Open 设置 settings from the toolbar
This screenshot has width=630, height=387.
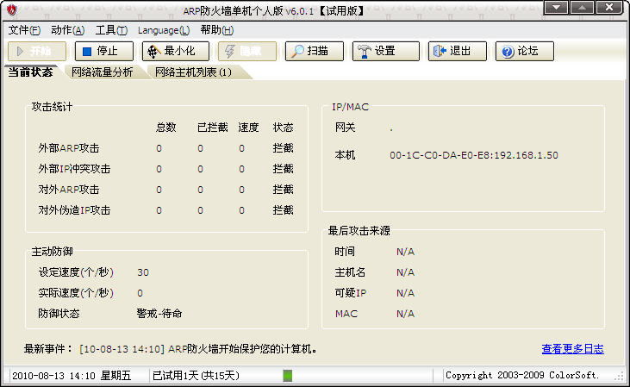click(386, 51)
